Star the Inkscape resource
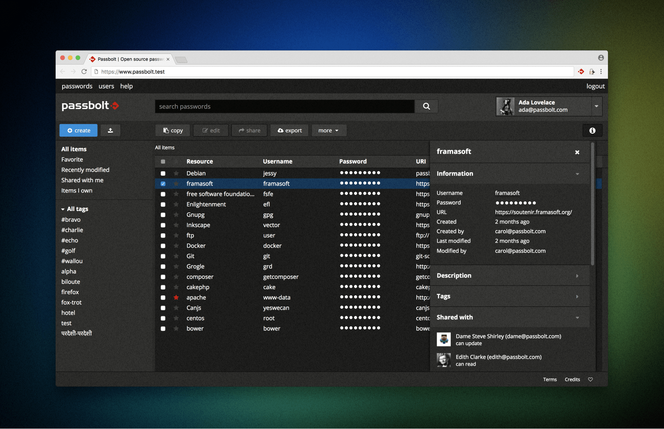Image resolution: width=664 pixels, height=429 pixels. (176, 225)
